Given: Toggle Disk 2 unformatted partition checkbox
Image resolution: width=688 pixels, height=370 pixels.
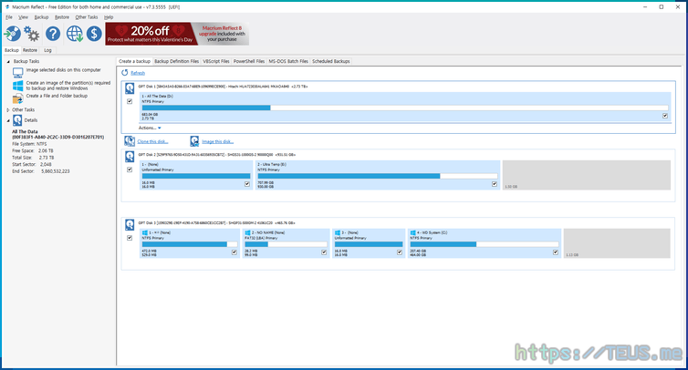Looking at the screenshot, I should point(247,184).
